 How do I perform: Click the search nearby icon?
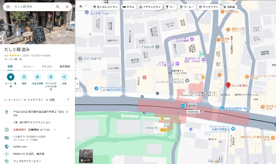[x=37, y=77]
